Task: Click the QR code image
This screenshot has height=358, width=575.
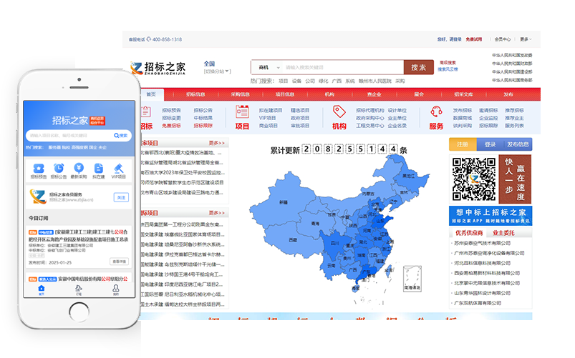Action: coord(473,179)
